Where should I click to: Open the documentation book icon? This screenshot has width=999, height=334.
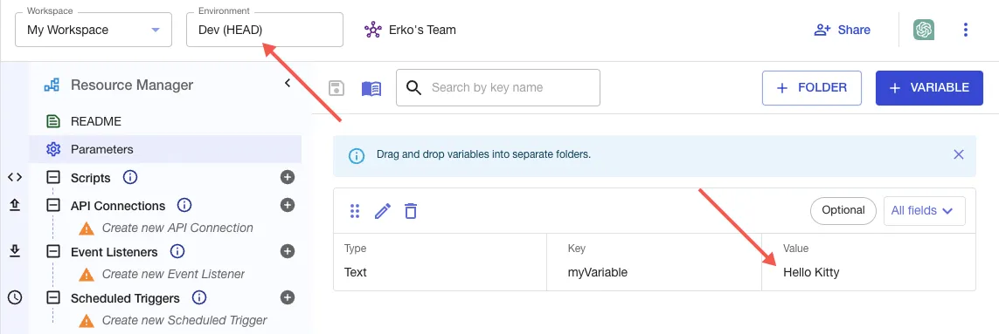371,88
